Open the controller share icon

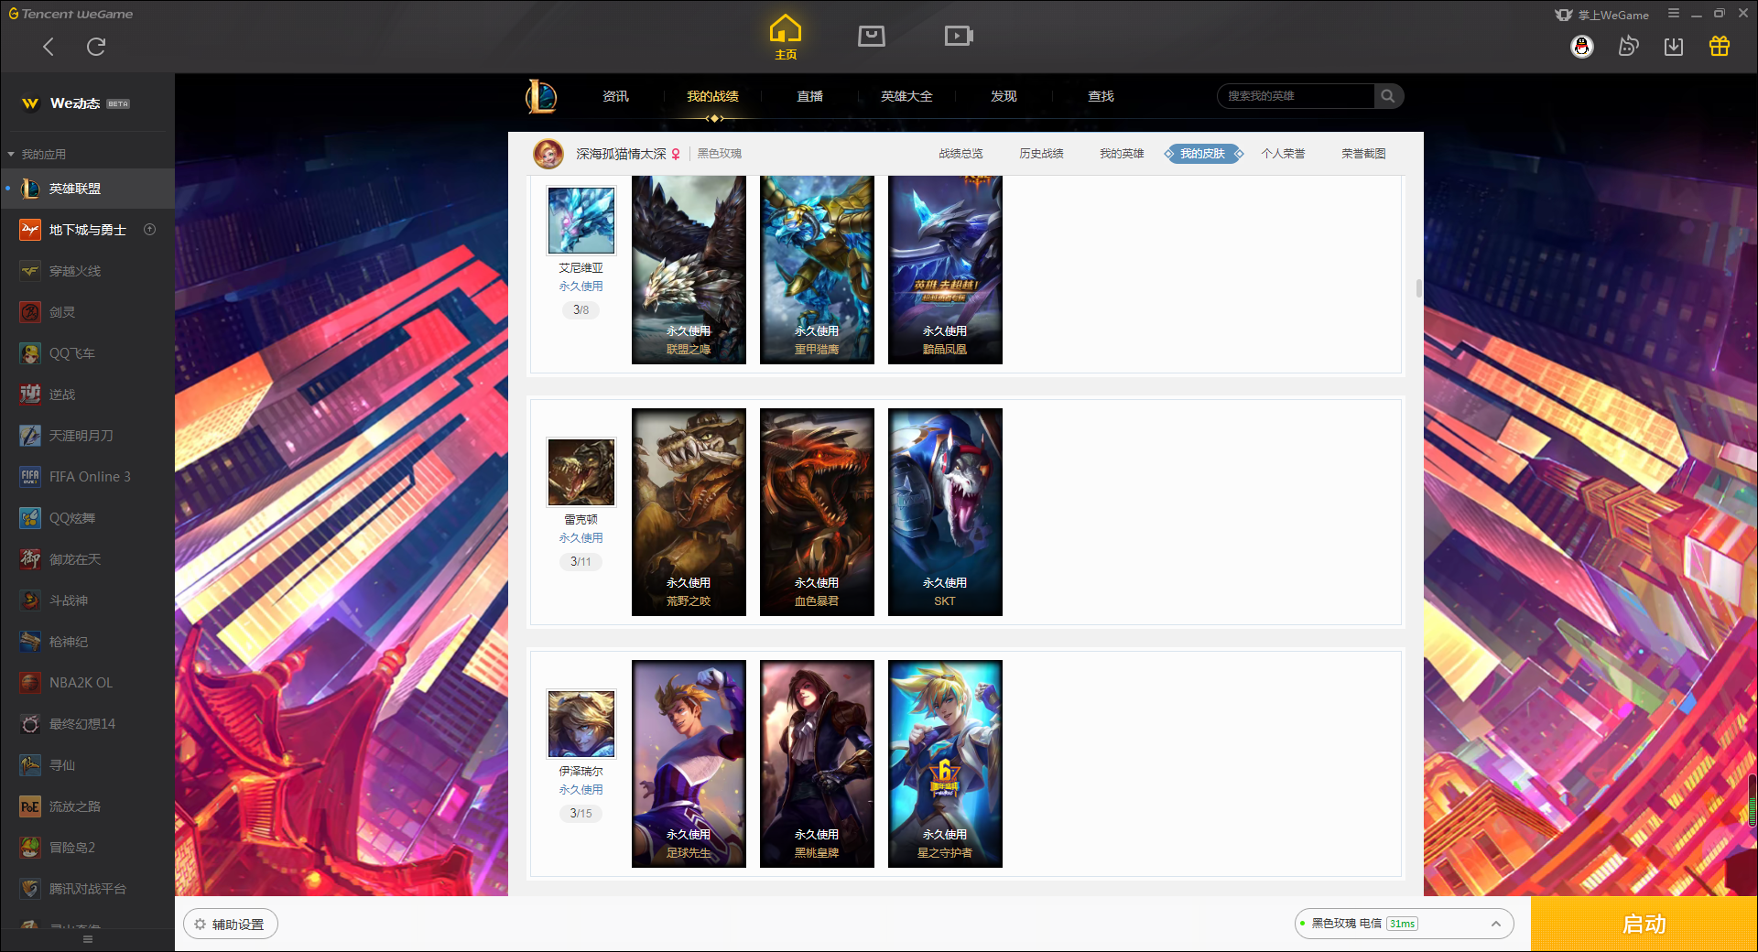point(1628,47)
